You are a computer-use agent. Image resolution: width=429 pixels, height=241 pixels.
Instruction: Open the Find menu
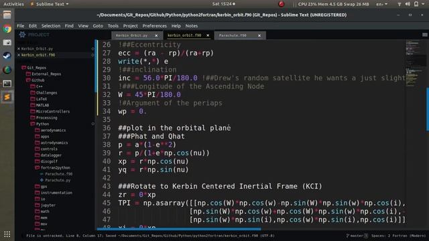[69, 25]
